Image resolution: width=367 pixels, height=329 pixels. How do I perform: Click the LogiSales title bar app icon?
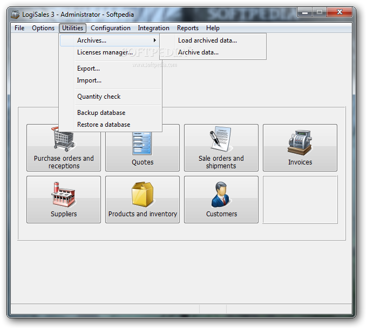(x=15, y=15)
